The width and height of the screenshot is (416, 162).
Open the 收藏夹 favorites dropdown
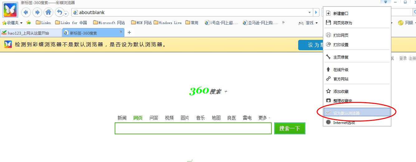pyautogui.click(x=12, y=23)
